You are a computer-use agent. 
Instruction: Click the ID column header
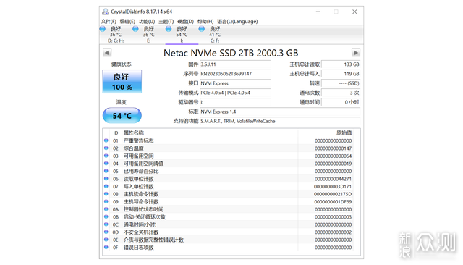(x=116, y=133)
